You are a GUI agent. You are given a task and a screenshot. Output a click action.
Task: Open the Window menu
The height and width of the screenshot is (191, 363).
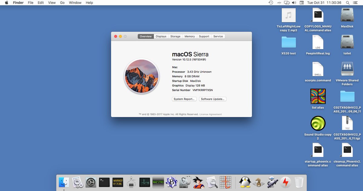(x=75, y=3)
